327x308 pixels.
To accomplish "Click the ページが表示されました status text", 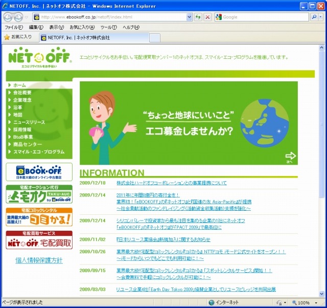I will click(x=22, y=302).
